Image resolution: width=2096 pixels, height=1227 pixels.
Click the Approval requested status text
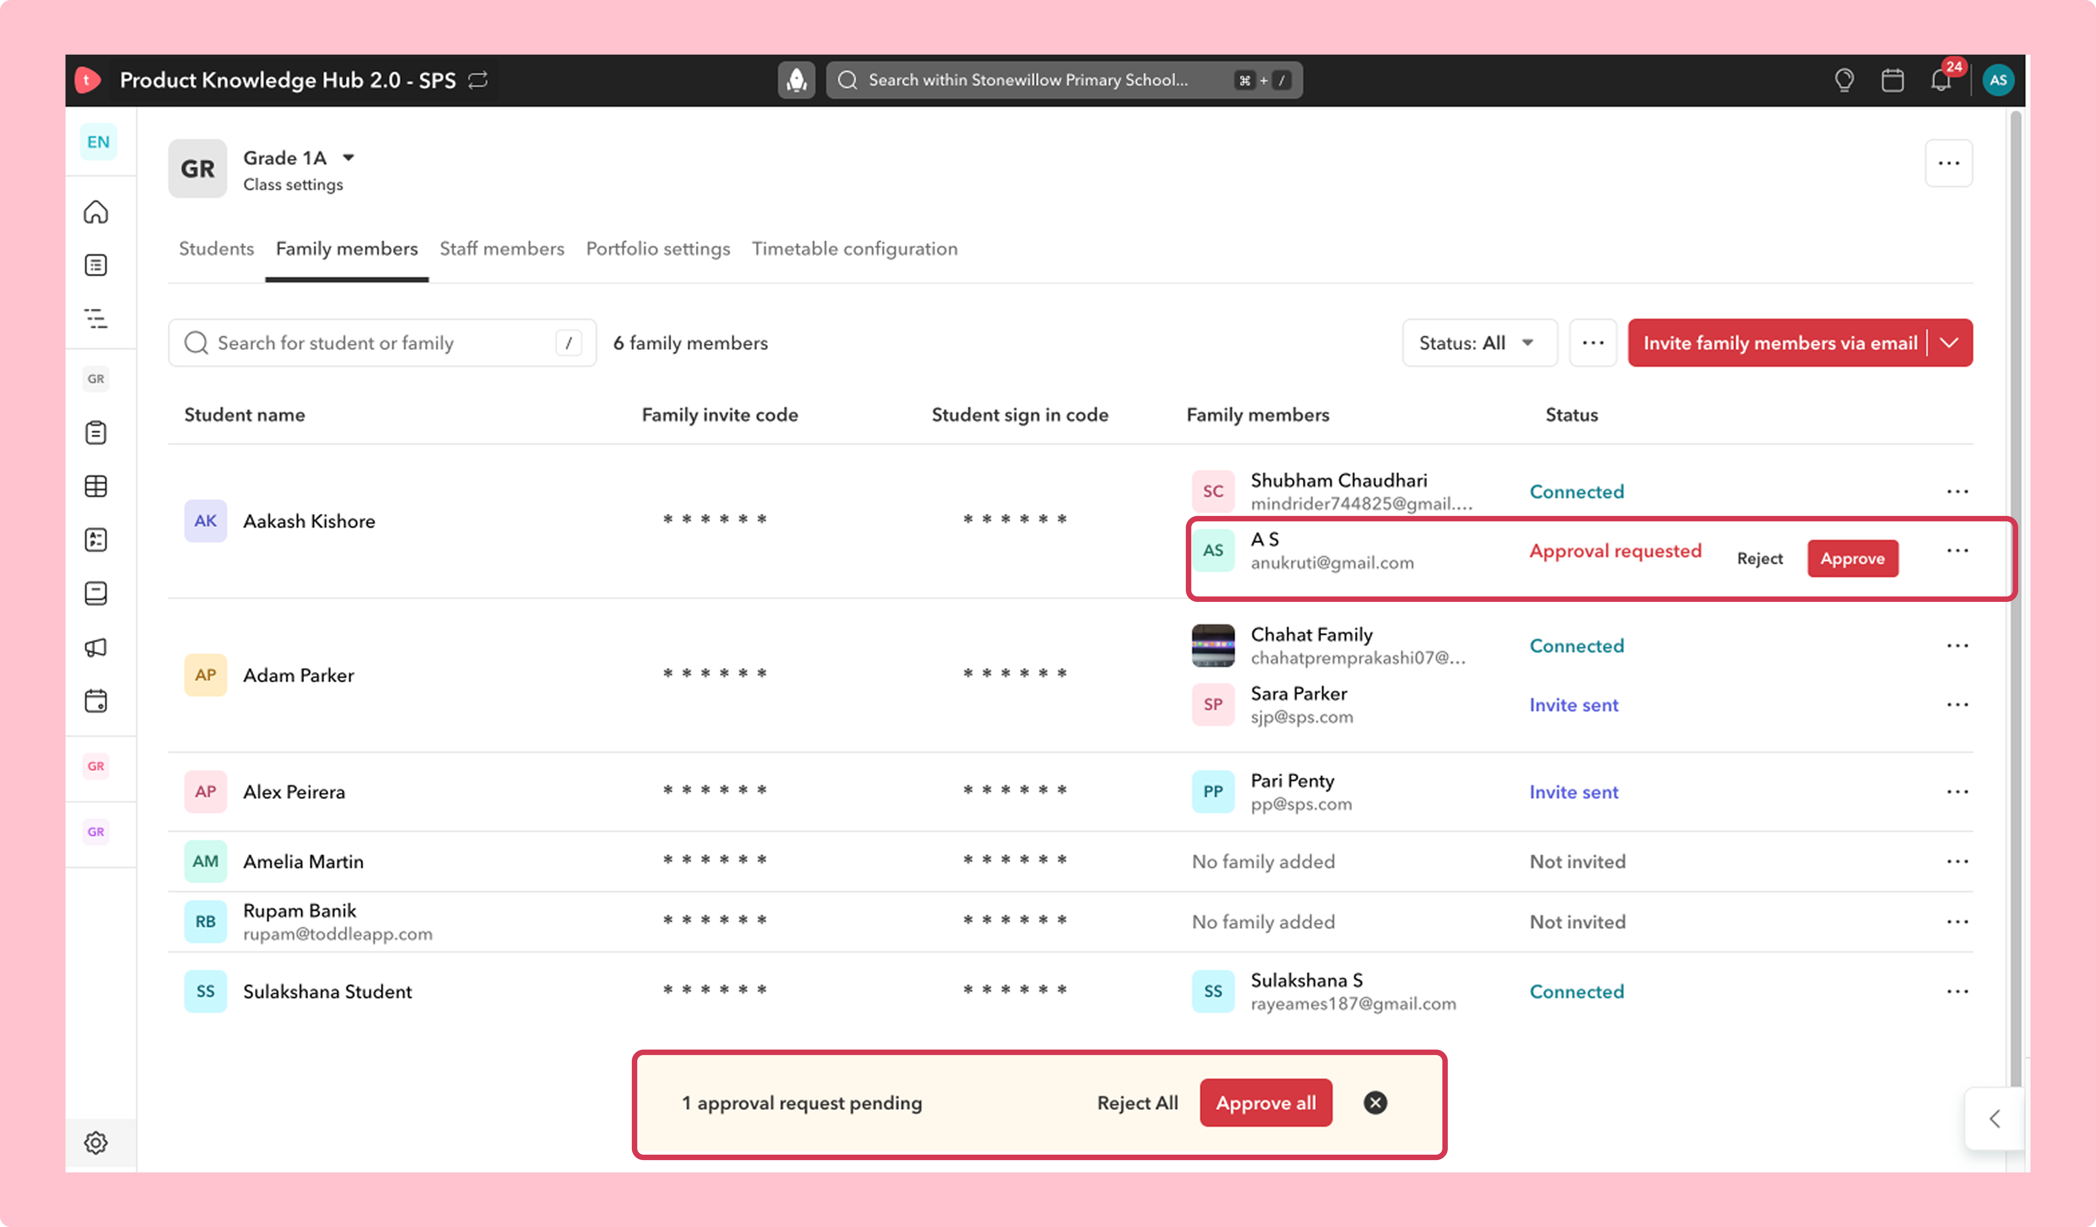(x=1615, y=551)
